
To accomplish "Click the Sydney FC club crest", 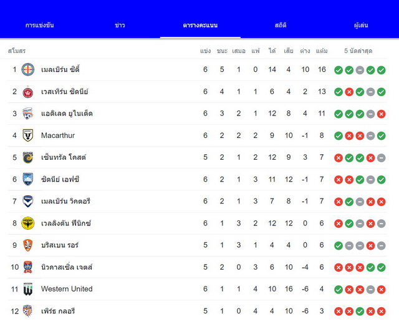I will click(x=27, y=179).
